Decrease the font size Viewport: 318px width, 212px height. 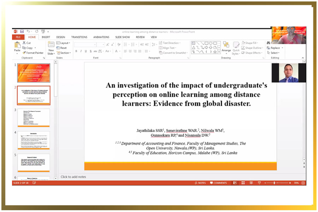coord(113,45)
